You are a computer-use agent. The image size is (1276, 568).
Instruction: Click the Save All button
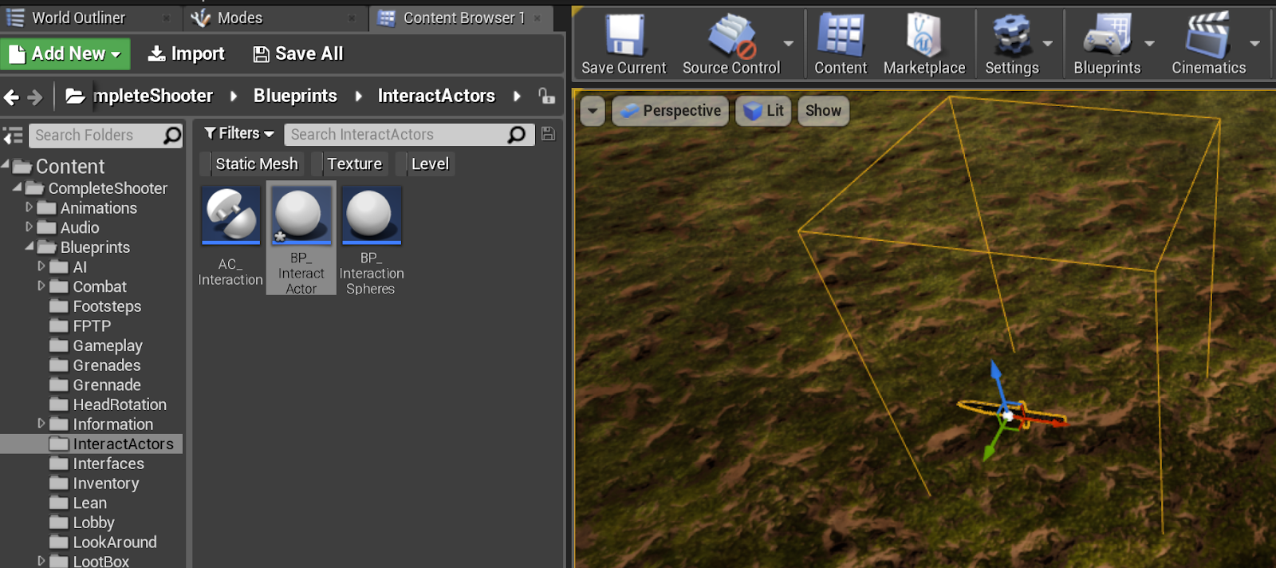297,53
